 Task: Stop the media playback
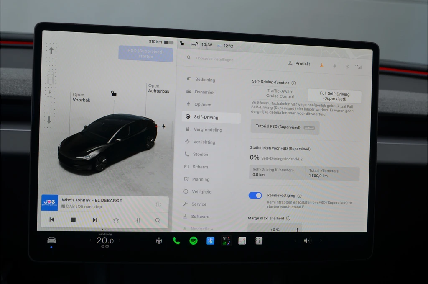(x=73, y=220)
